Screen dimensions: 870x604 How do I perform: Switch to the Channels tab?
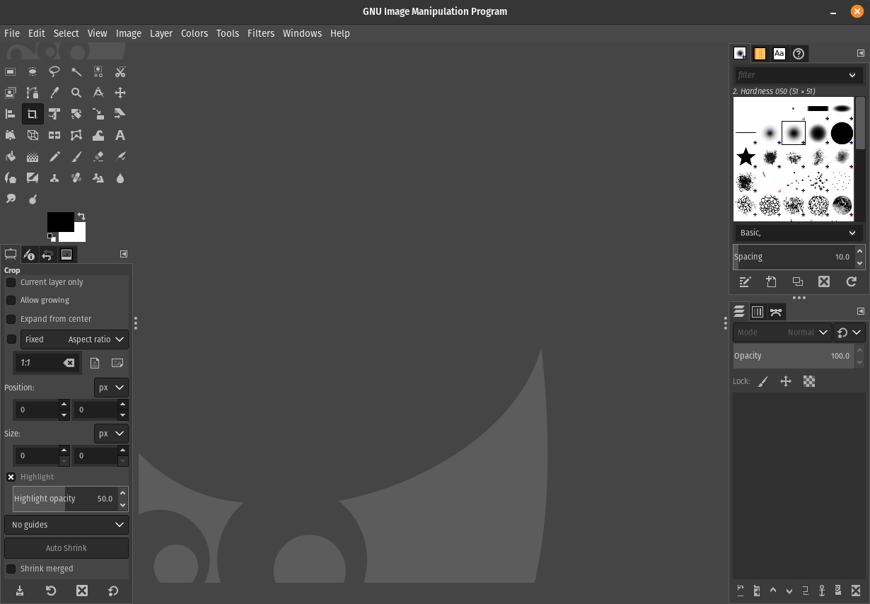[758, 312]
